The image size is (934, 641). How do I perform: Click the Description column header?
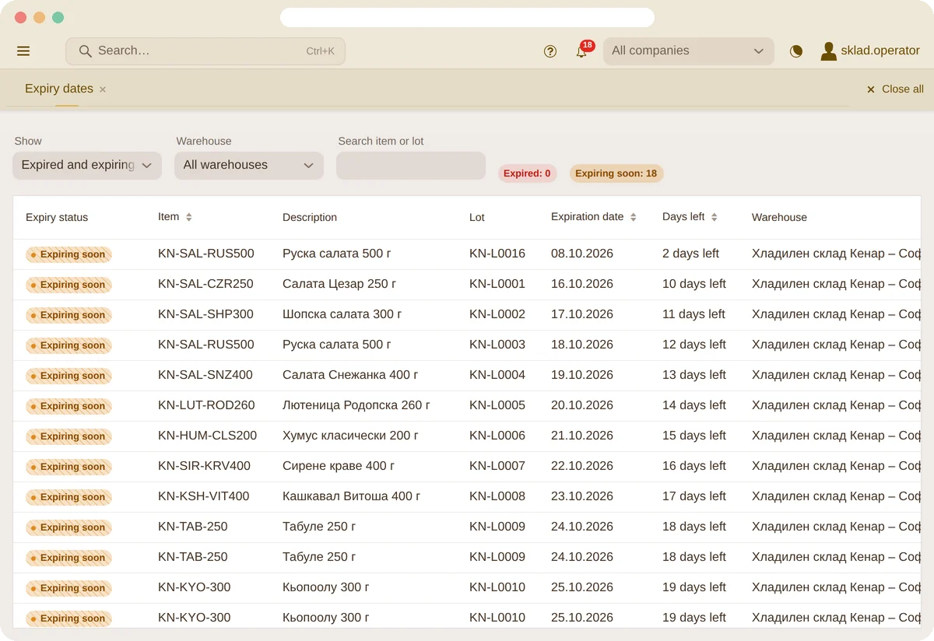click(x=310, y=218)
